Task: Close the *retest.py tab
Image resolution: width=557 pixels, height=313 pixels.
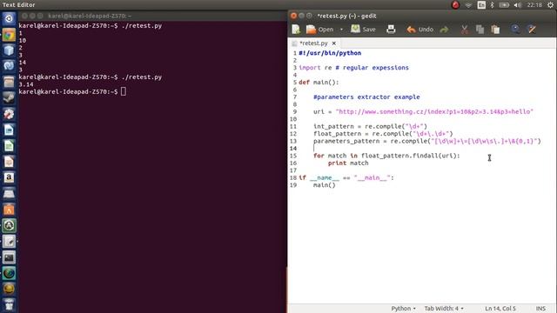Action: (x=334, y=43)
